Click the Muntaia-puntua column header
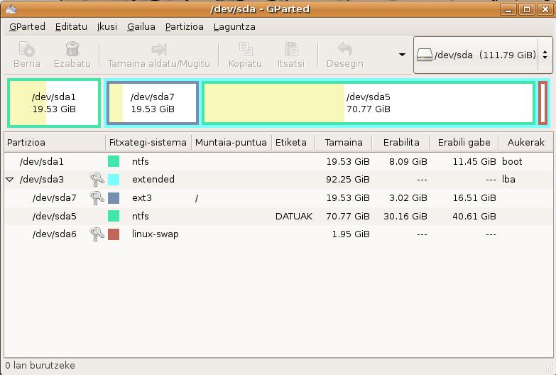Screen dimensions: 556x375 click(x=231, y=142)
